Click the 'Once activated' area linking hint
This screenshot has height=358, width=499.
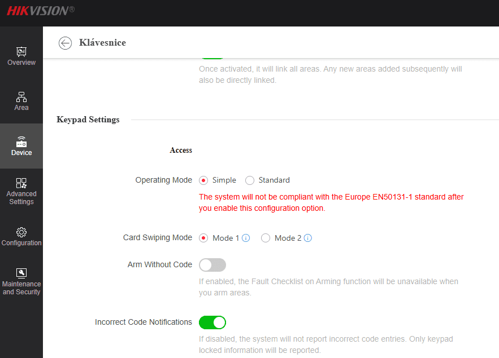click(x=331, y=74)
